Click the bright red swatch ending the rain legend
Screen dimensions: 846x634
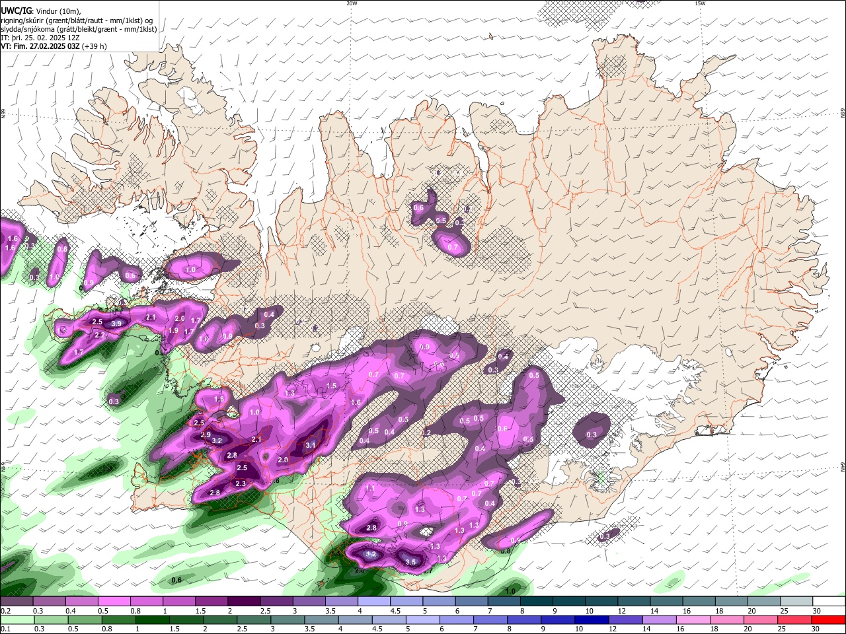pyautogui.click(x=829, y=619)
